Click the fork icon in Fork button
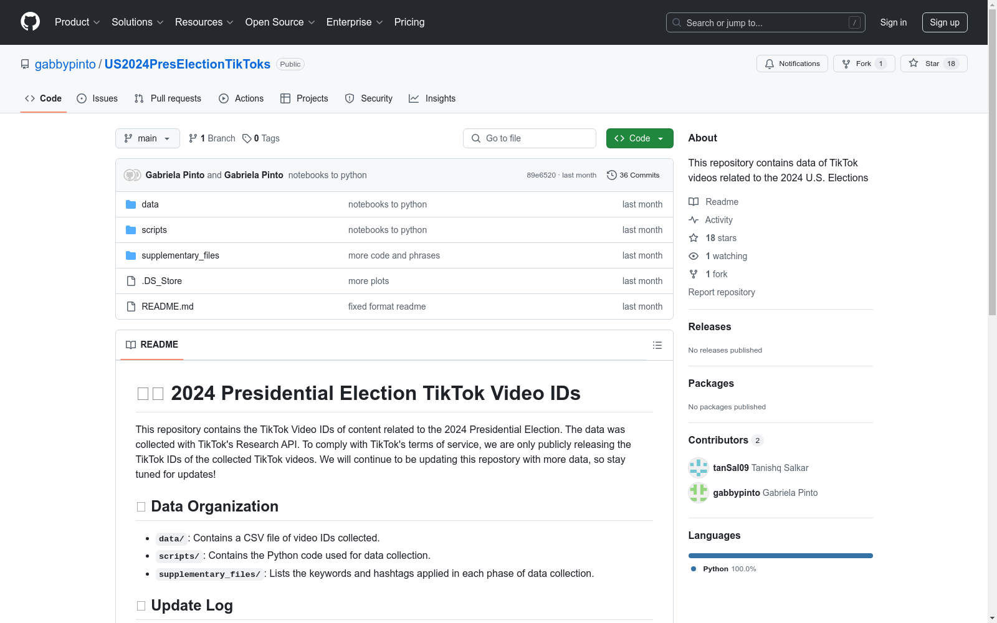Screen dimensions: 997x623 pos(846,64)
